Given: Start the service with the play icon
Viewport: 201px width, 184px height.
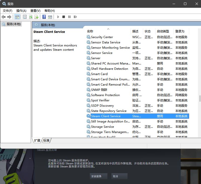Looking at the screenshot, I should pyautogui.click(x=58, y=17).
